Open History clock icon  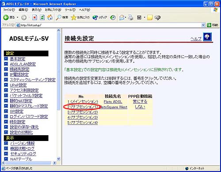pyautogui.click(x=113, y=18)
